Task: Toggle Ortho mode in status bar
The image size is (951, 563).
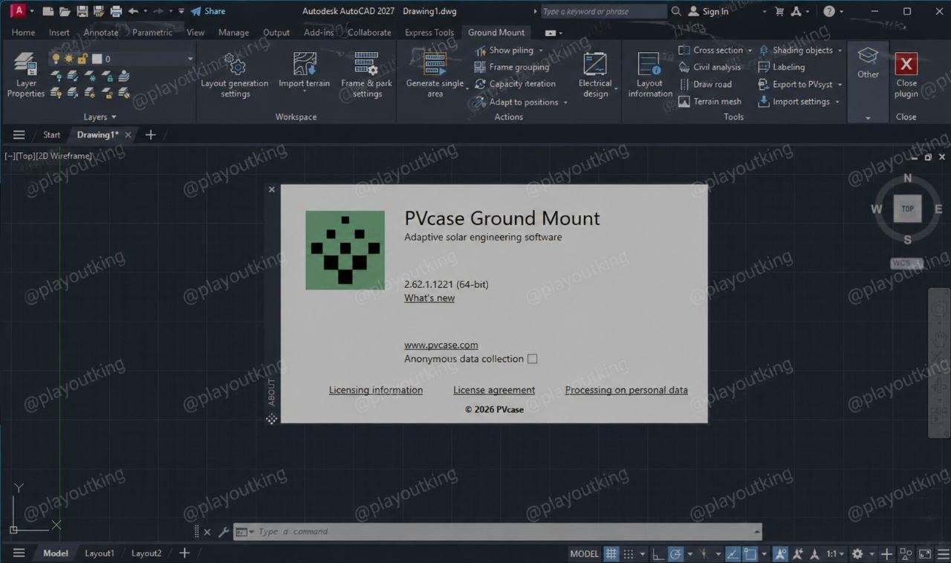Action: click(658, 554)
